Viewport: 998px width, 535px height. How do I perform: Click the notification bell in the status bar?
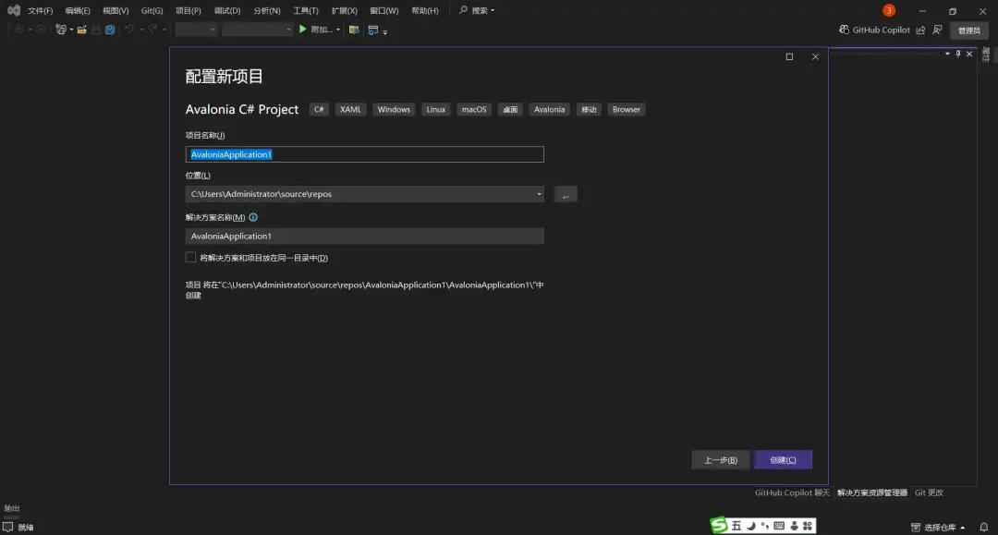click(981, 525)
